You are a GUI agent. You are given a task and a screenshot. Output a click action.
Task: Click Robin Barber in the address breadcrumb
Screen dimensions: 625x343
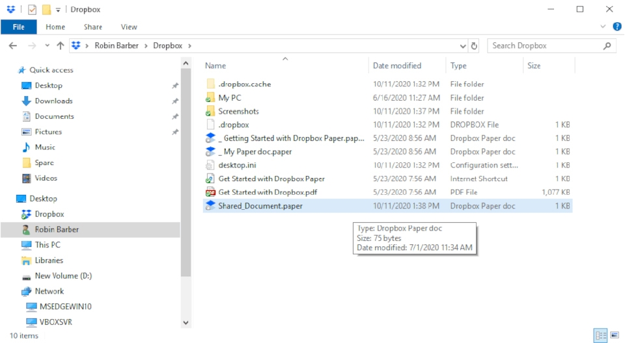(x=117, y=45)
